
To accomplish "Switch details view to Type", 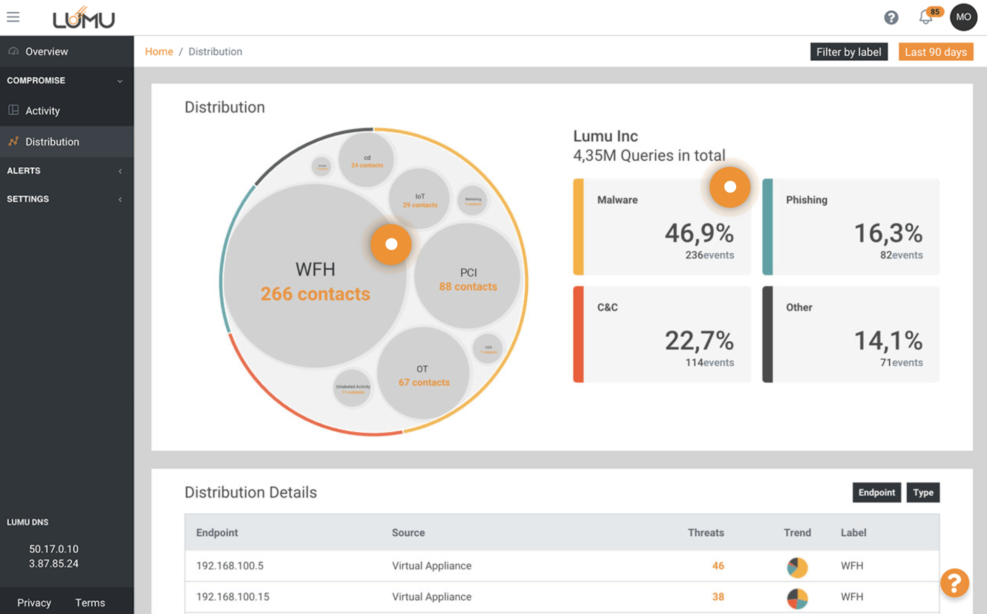I will [922, 492].
